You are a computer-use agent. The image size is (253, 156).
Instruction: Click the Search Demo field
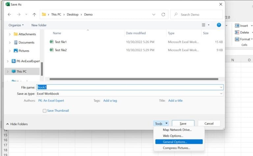pos(197,14)
